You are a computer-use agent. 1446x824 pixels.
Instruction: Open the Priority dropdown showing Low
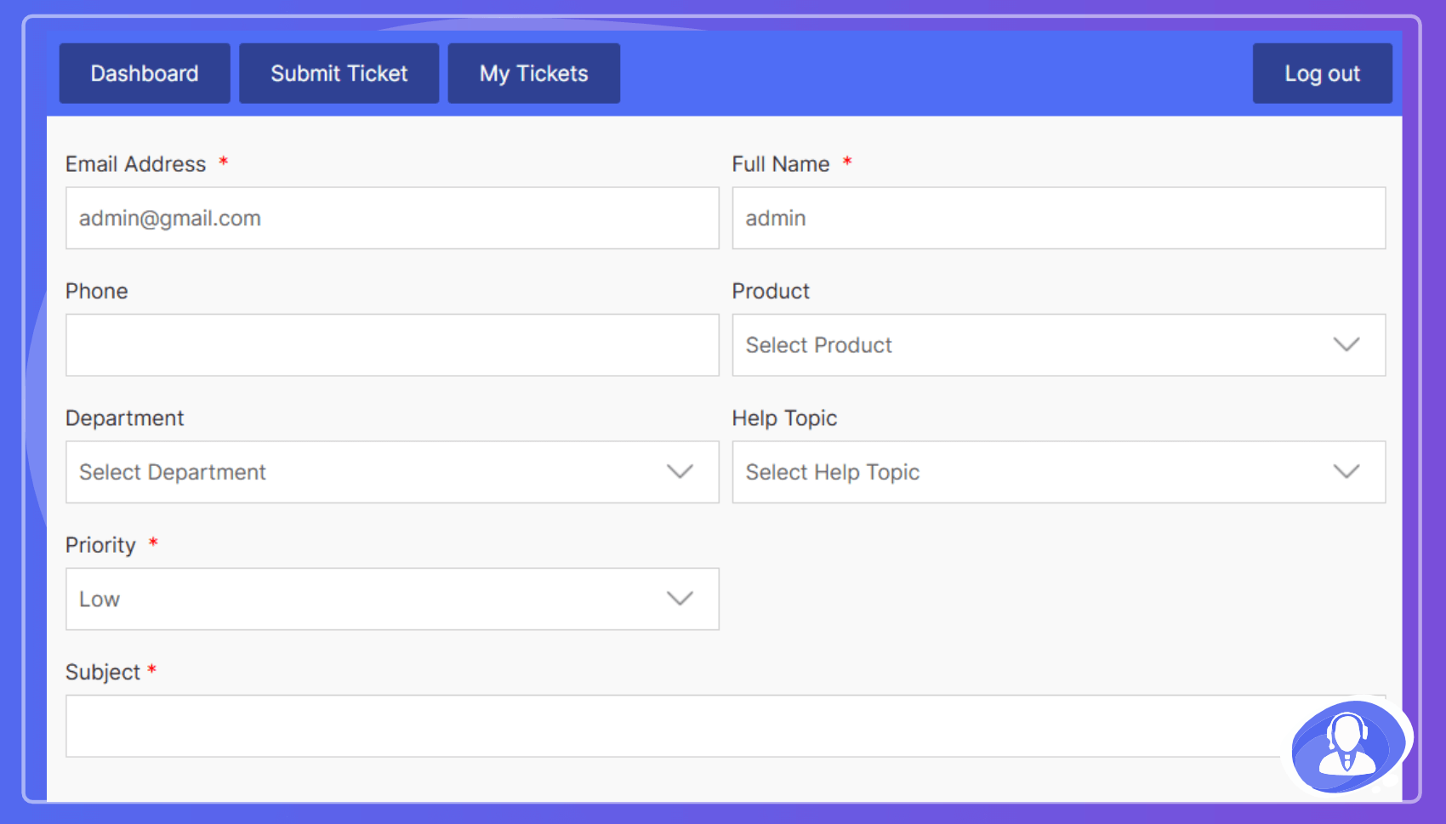coord(392,600)
